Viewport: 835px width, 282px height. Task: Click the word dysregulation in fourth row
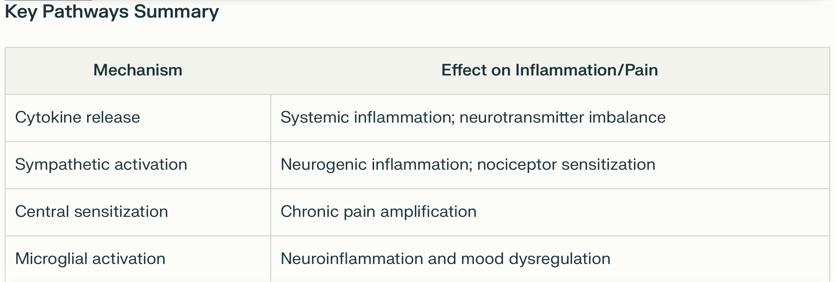point(559,259)
